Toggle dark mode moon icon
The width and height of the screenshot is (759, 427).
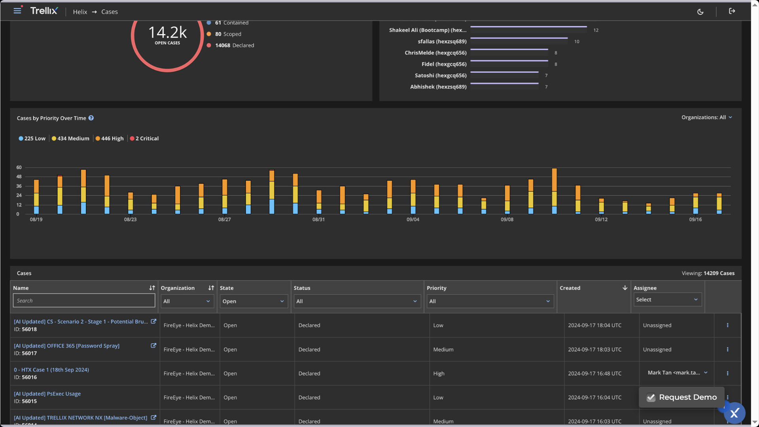click(700, 12)
